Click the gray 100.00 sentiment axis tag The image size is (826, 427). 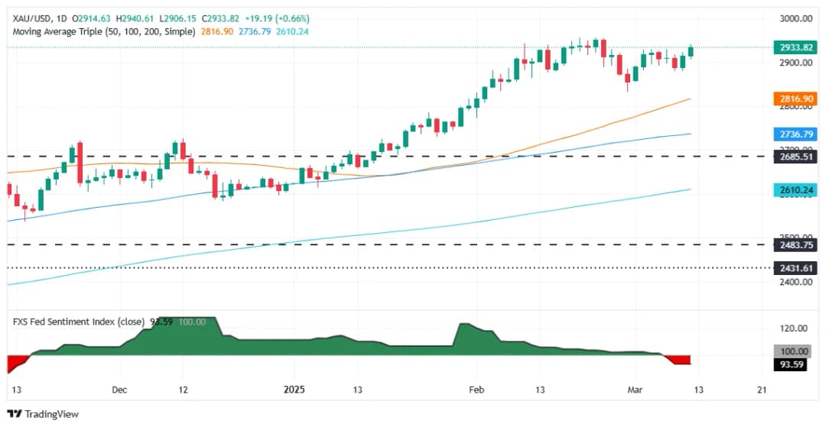coord(797,351)
